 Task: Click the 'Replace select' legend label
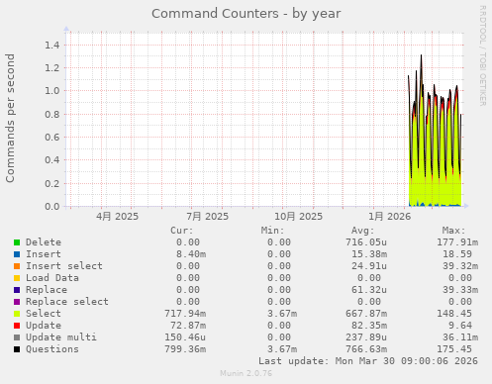click(x=67, y=302)
